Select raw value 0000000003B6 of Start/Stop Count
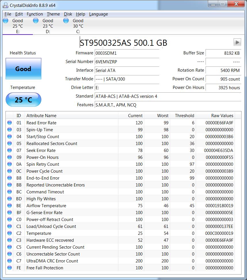 (x=219, y=137)
